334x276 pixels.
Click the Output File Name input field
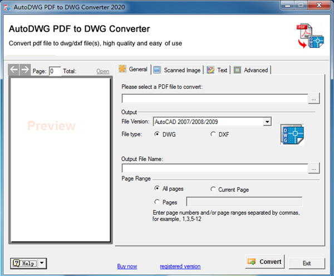coord(215,168)
